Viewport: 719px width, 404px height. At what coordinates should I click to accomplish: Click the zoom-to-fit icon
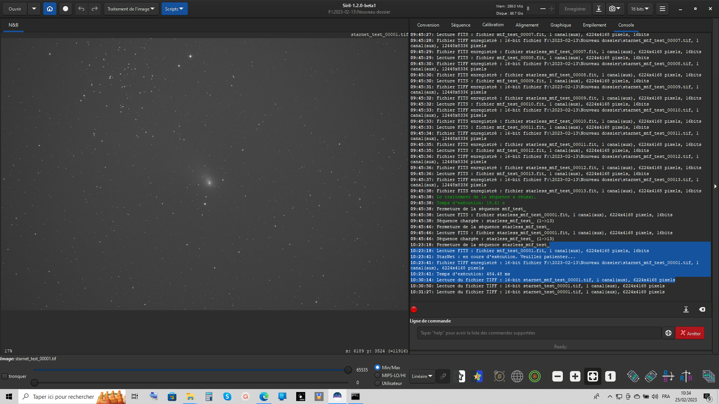tap(592, 376)
